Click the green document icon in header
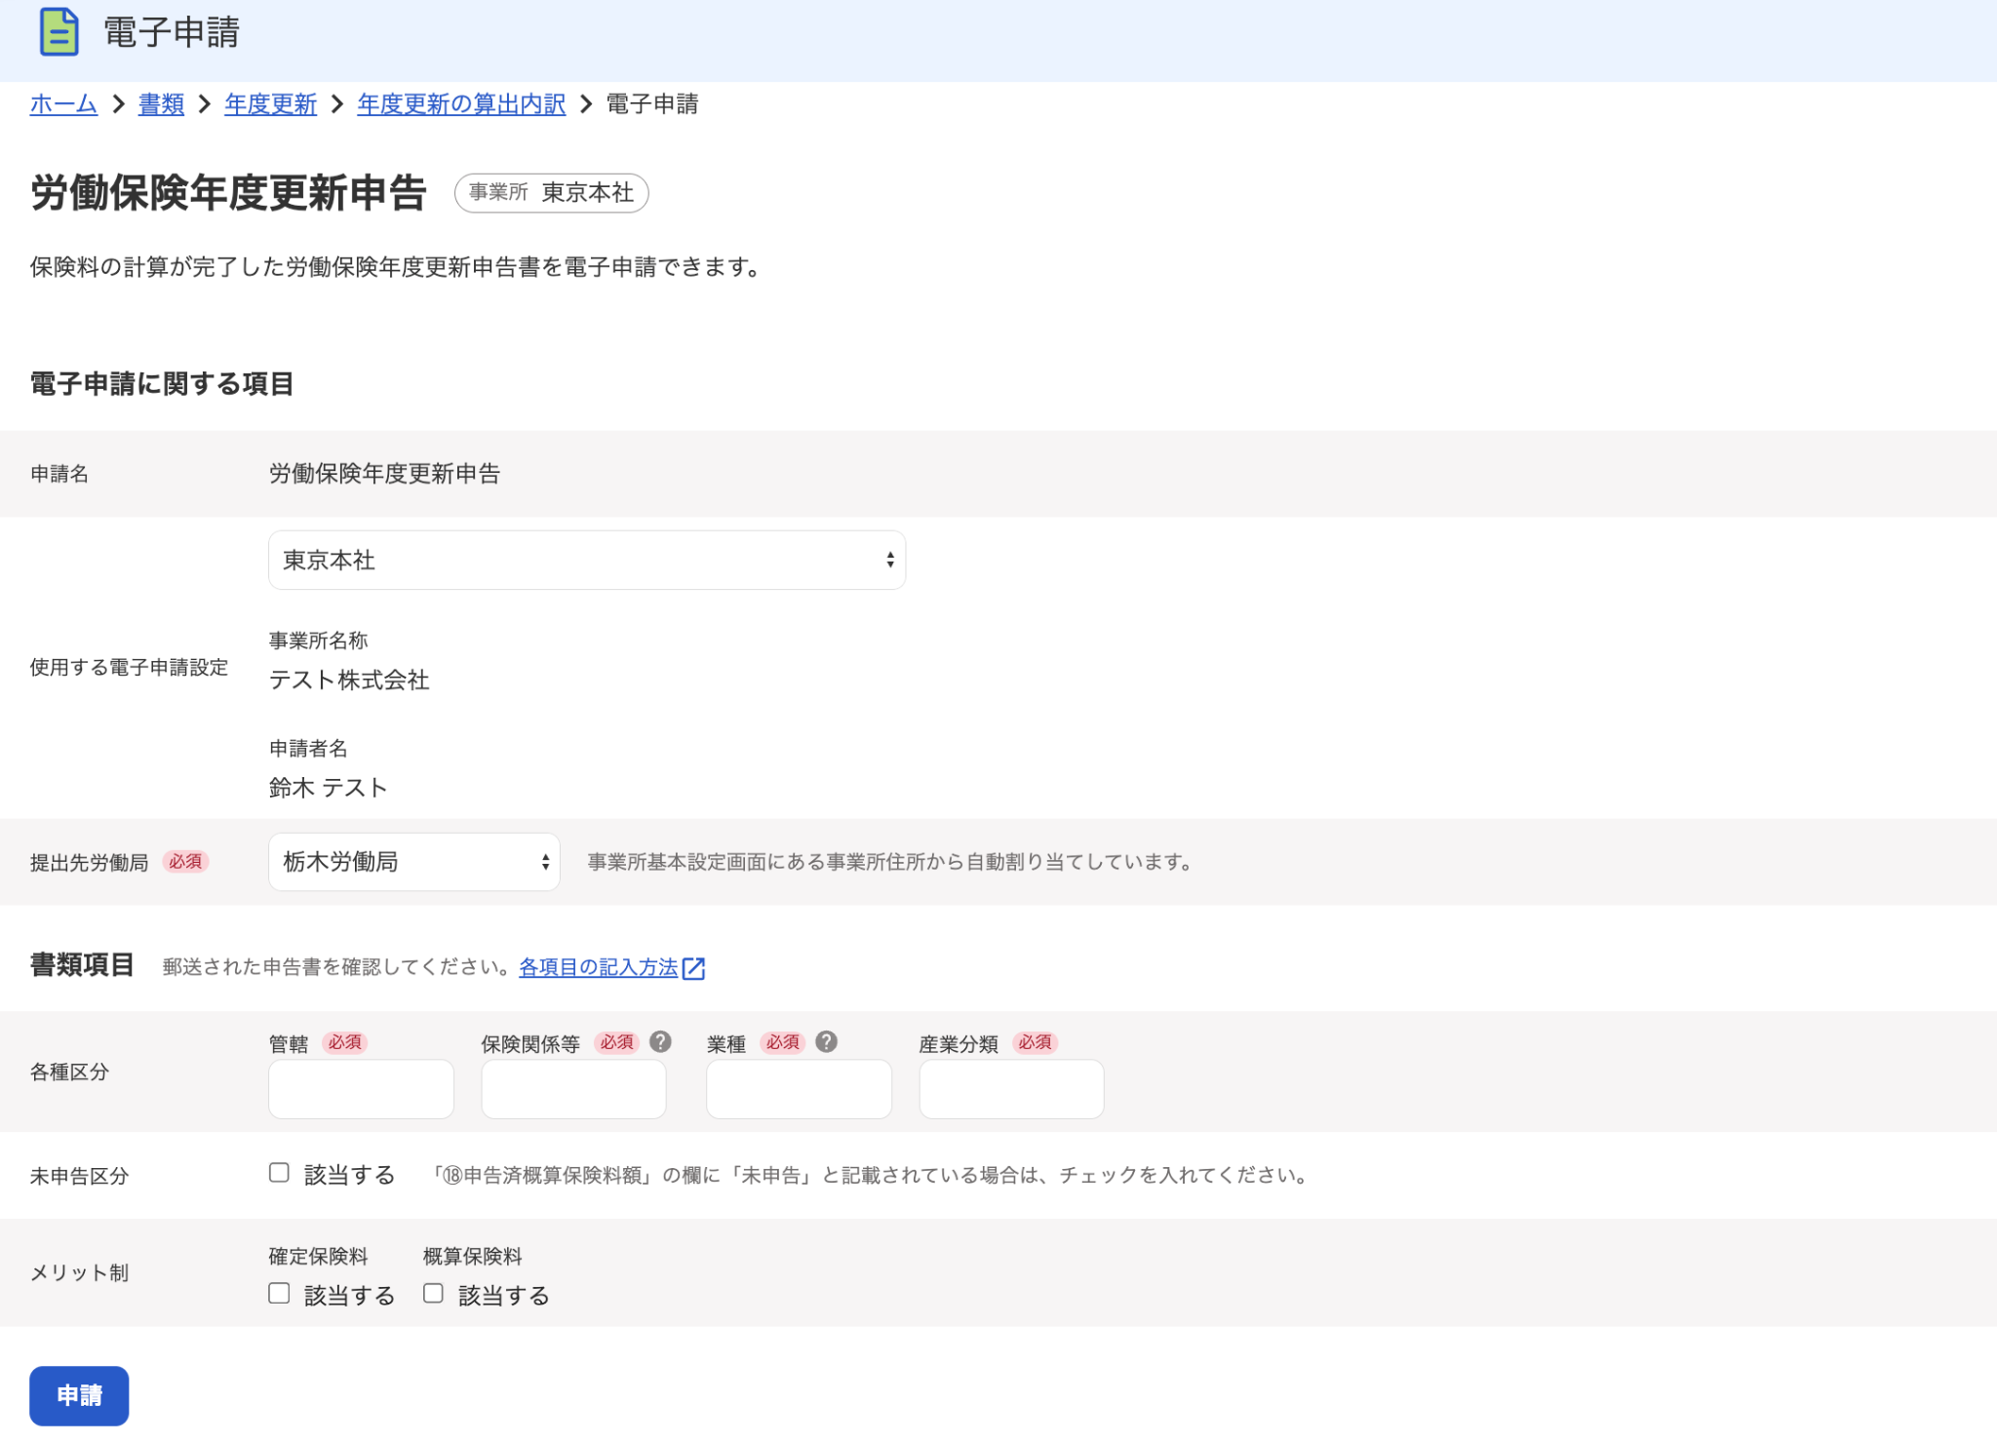1997x1442 pixels. coord(59,32)
